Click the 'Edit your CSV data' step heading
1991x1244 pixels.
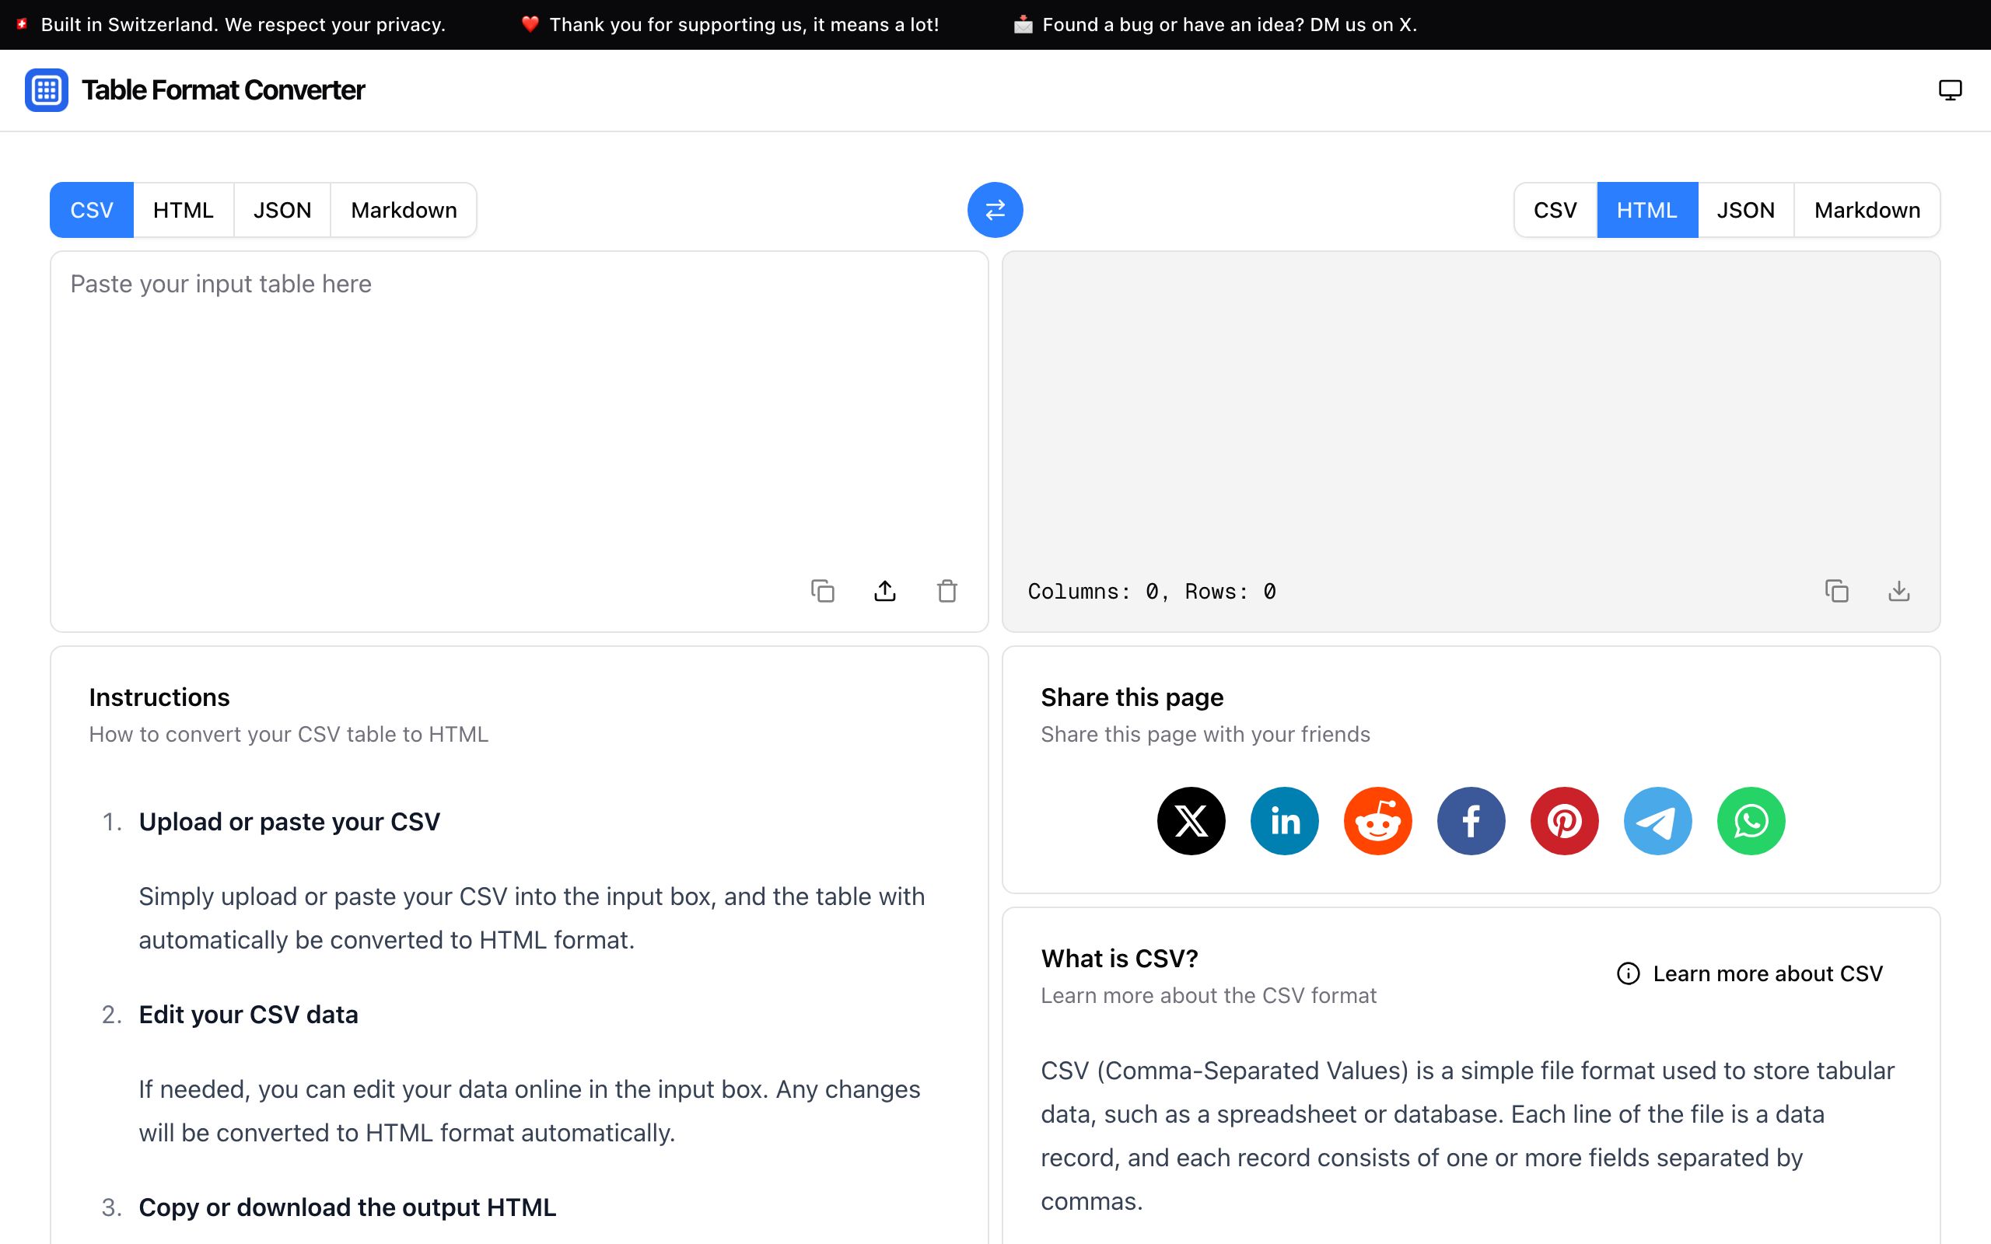click(248, 1015)
